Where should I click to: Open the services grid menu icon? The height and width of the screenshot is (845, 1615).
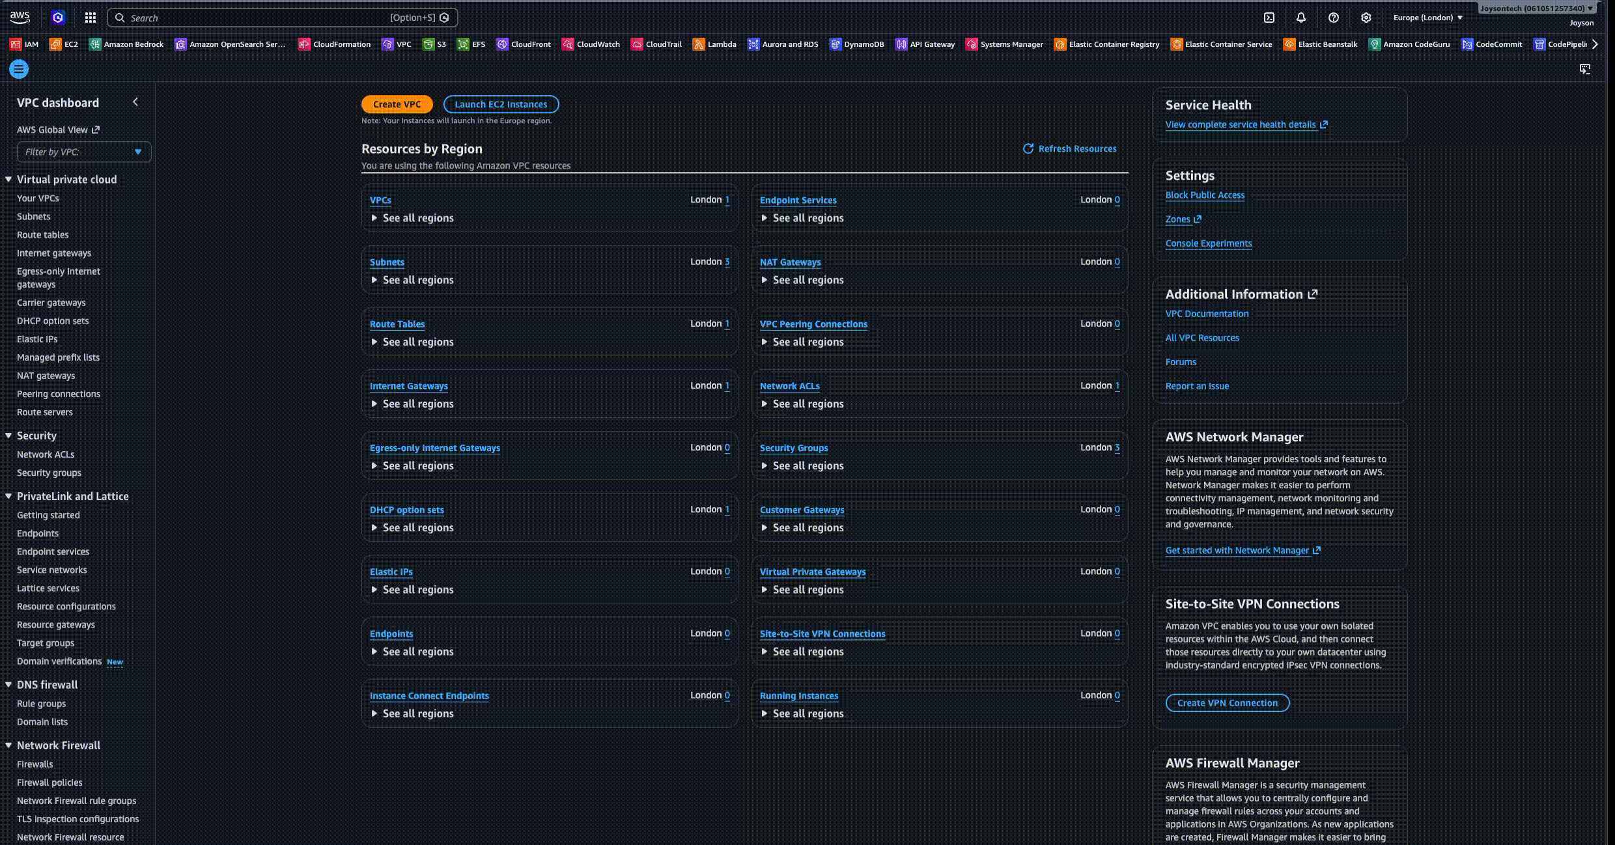point(91,18)
